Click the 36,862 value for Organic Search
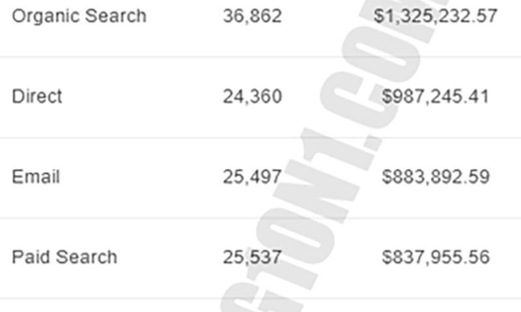 pyautogui.click(x=252, y=16)
